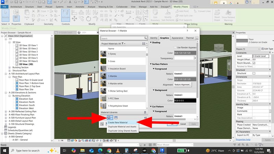Collapse the Shading section
The width and height of the screenshot is (274, 154).
151,43
